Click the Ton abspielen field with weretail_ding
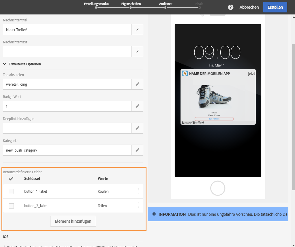Viewport: 295px width, 247px height. tap(67, 84)
